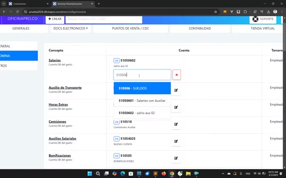Launch Microsoft Edge from taskbar
286x178 pixels.
pos(123,174)
